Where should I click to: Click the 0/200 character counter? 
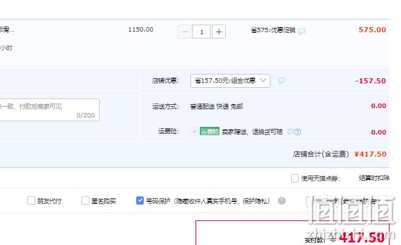[86, 115]
